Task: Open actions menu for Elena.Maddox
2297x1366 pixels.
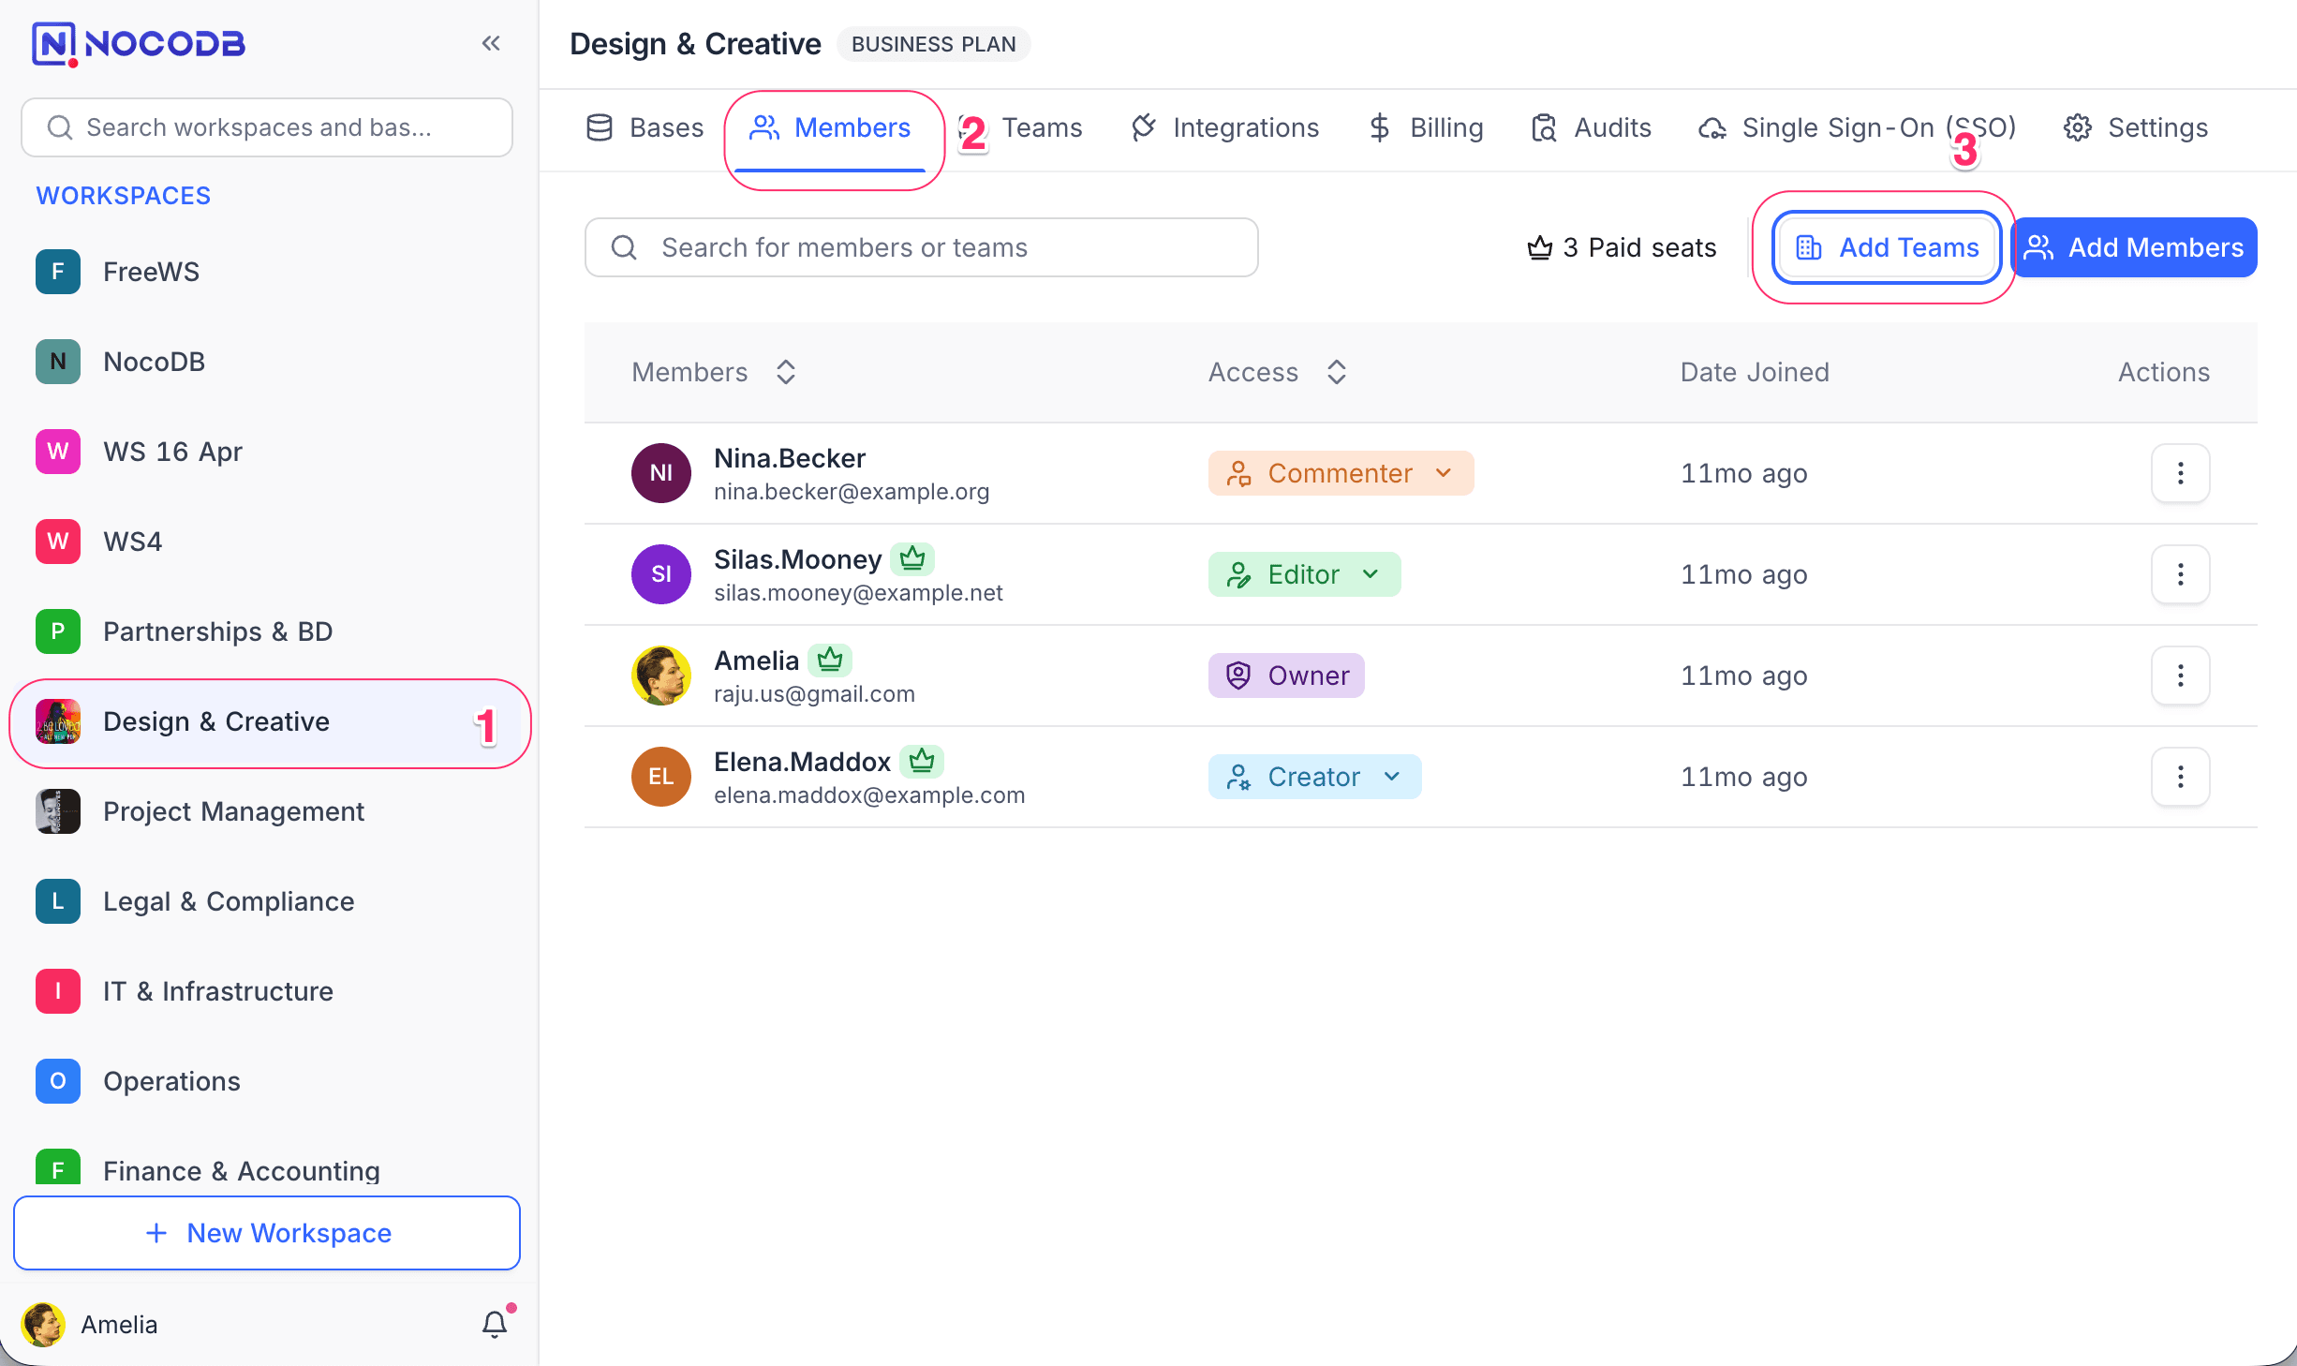Action: 2180,777
